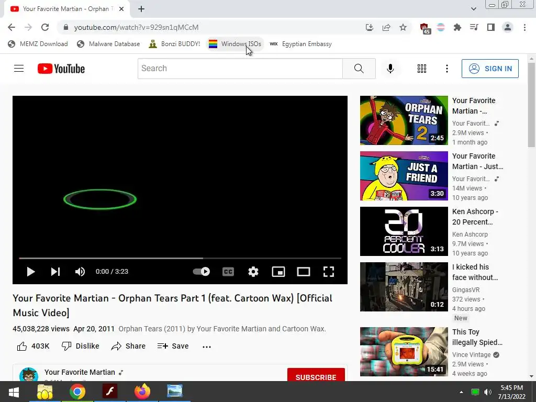Select the Your Favorite Martian tab

tap(67, 9)
